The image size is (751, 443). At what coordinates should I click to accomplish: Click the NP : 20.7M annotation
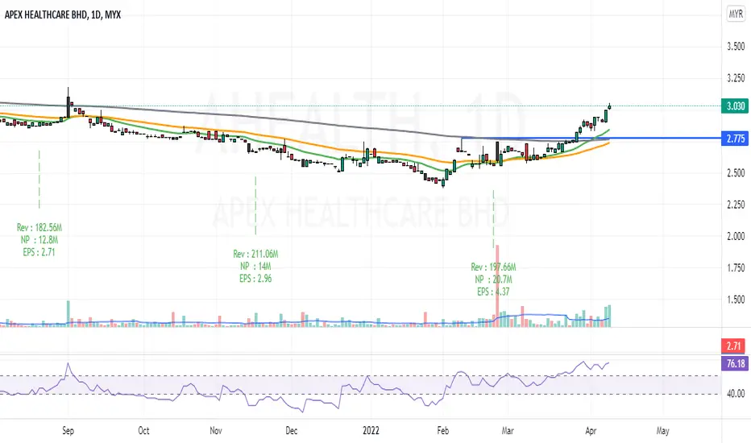493,279
